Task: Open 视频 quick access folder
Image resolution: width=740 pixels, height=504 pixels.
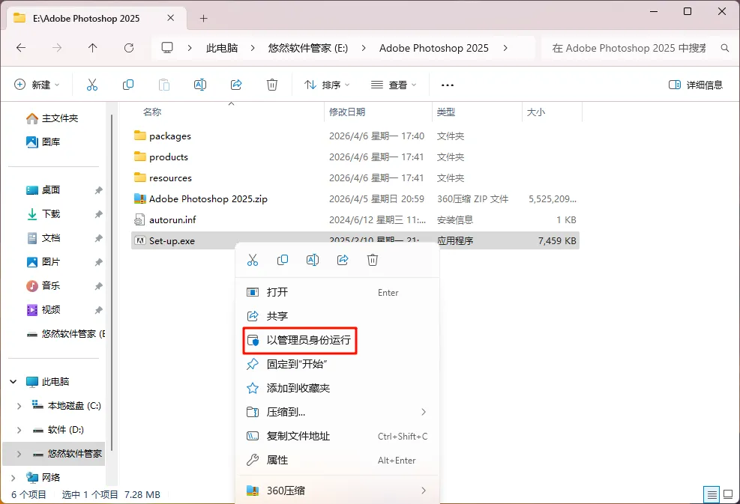Action: (x=43, y=310)
